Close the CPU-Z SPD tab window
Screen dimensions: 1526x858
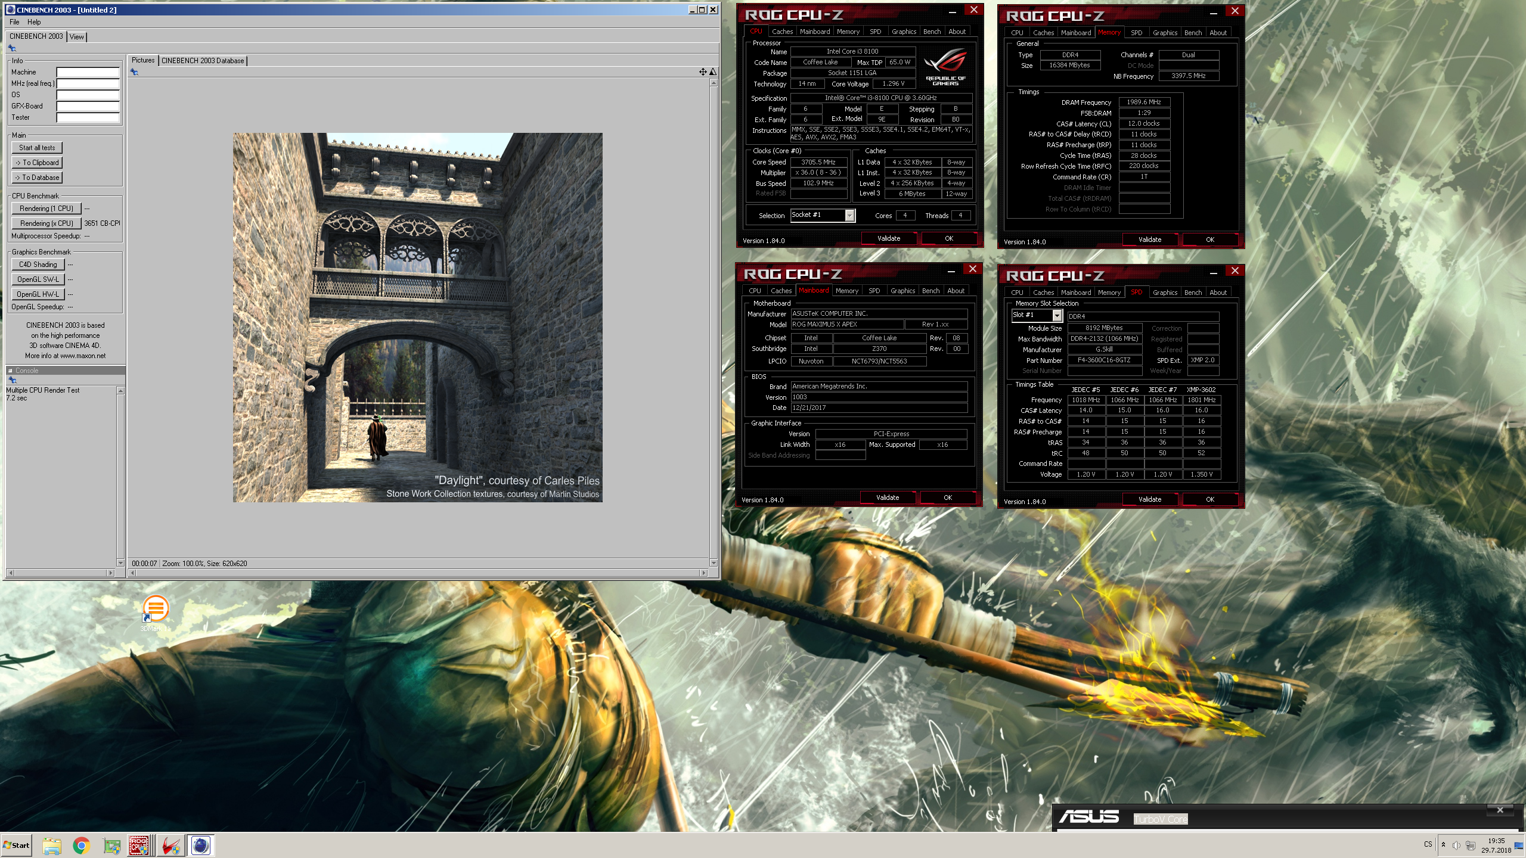tap(1235, 271)
